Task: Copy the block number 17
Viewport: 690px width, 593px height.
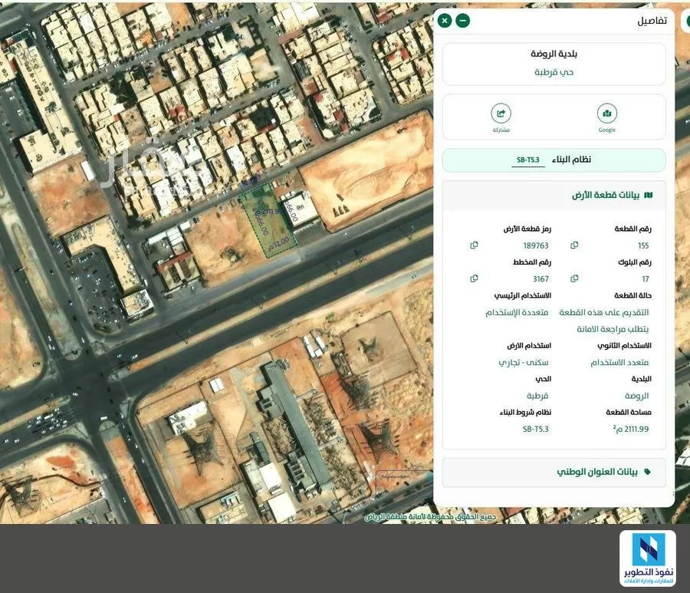Action: tap(574, 278)
